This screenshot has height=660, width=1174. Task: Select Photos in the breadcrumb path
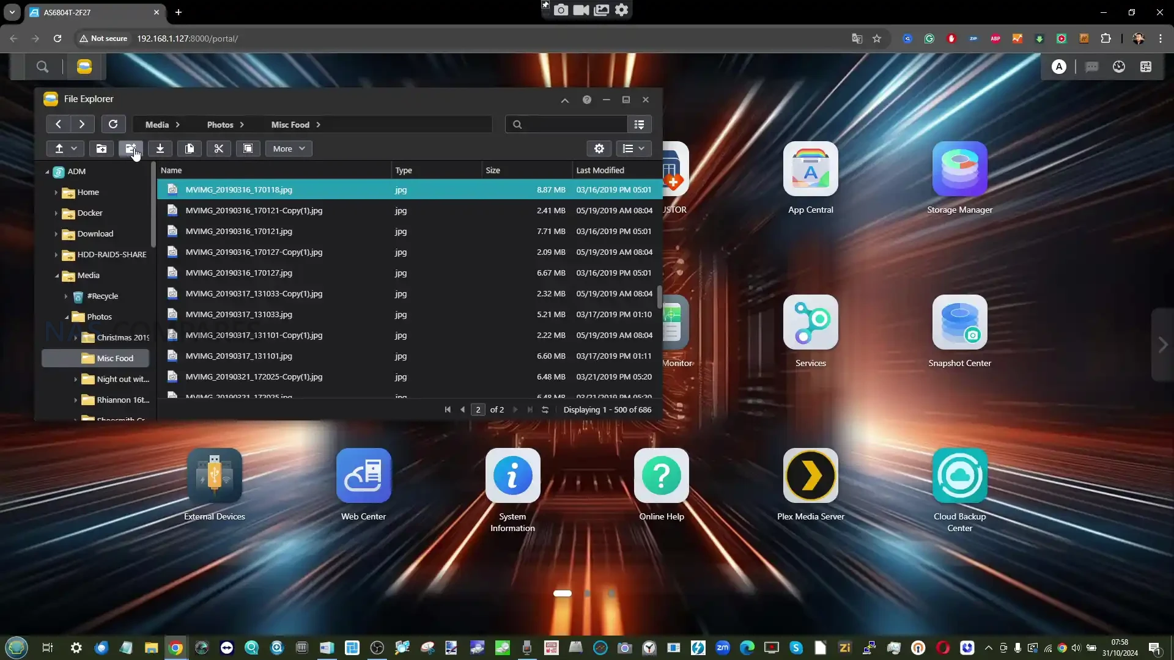pos(220,125)
